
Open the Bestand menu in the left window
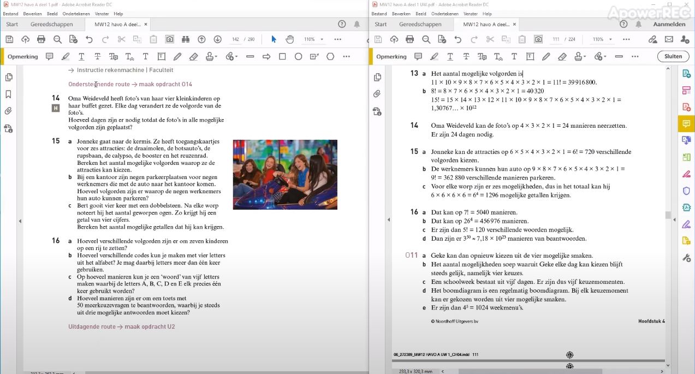[x=10, y=14]
